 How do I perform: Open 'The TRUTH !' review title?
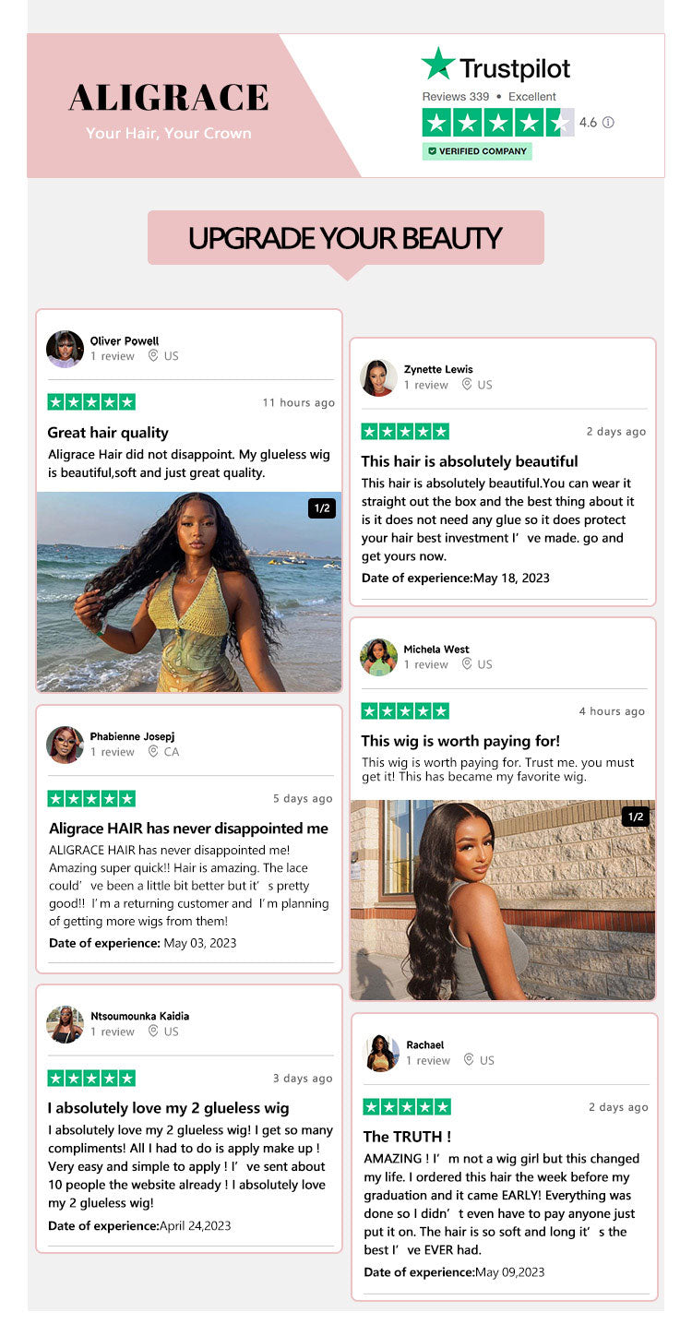pyautogui.click(x=407, y=1137)
